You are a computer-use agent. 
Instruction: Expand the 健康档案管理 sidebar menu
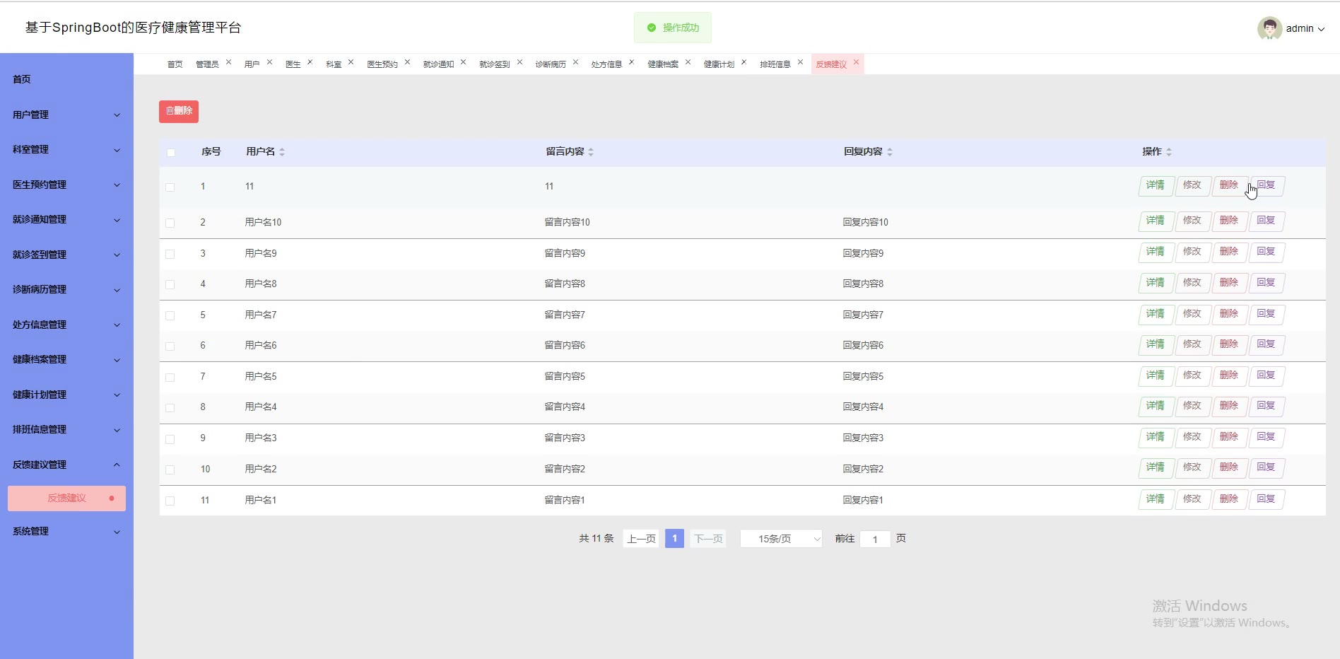click(x=66, y=360)
